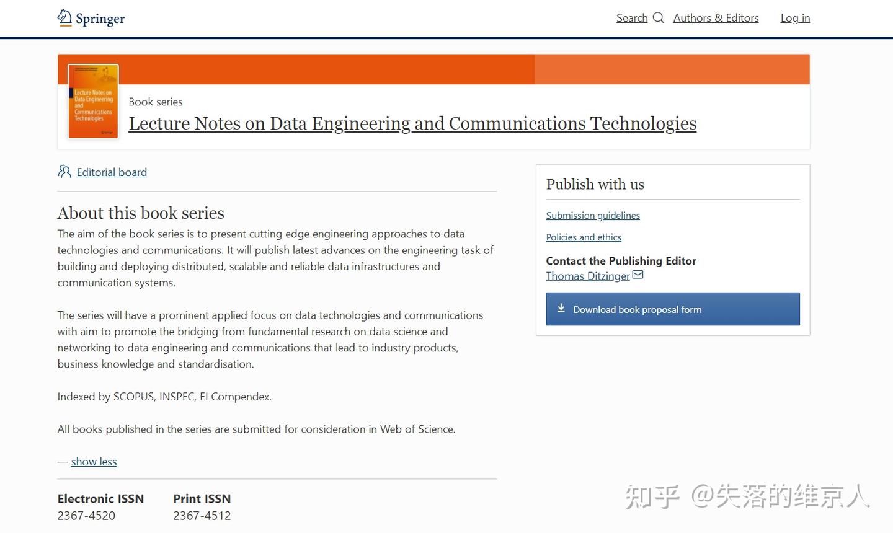Viewport: 893px width, 533px height.
Task: Click the Electronic ISSN number 2367-4520
Action: [86, 516]
